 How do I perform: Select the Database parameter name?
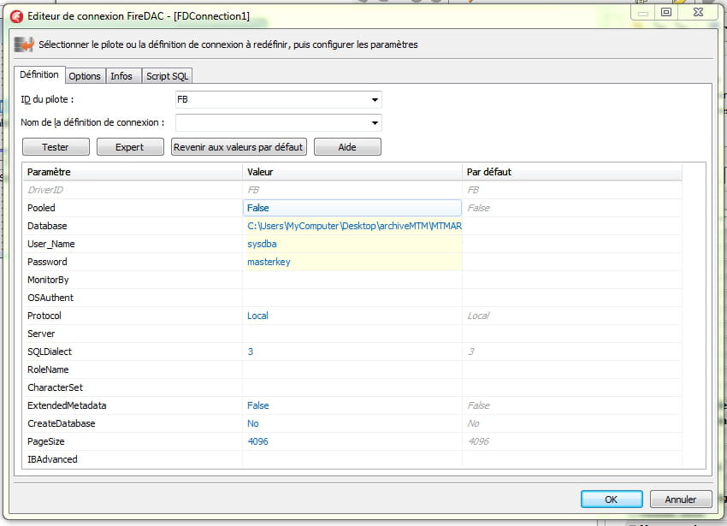47,226
